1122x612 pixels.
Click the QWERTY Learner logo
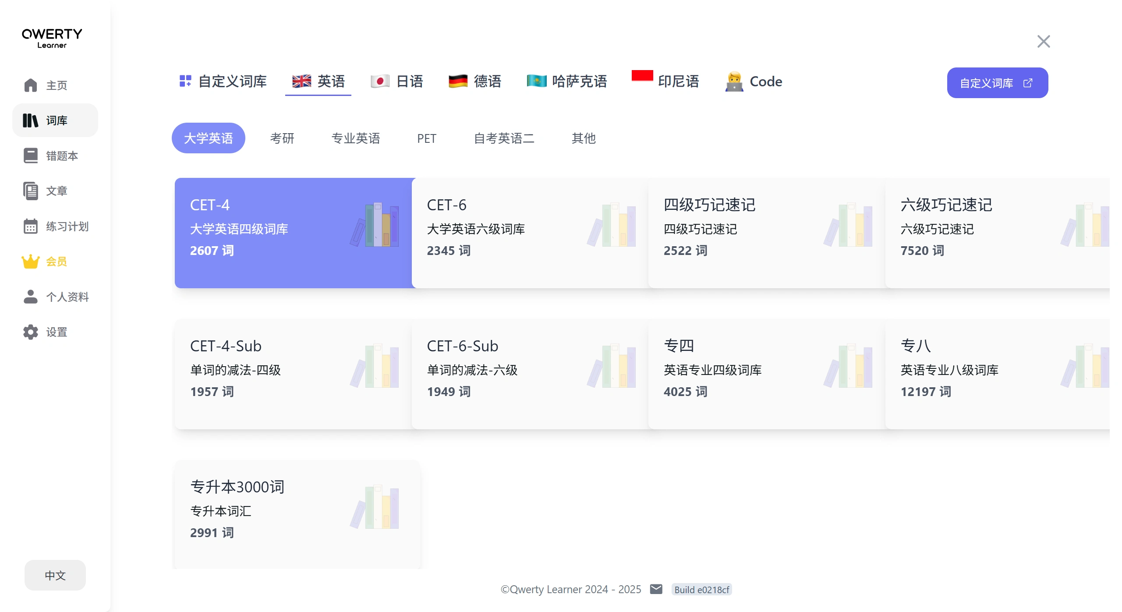[52, 38]
